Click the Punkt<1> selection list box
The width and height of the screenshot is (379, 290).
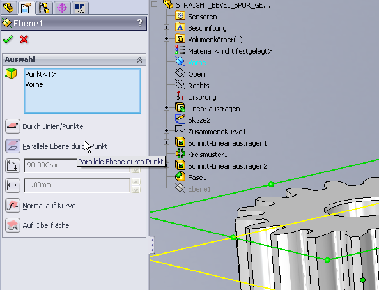tap(82, 91)
